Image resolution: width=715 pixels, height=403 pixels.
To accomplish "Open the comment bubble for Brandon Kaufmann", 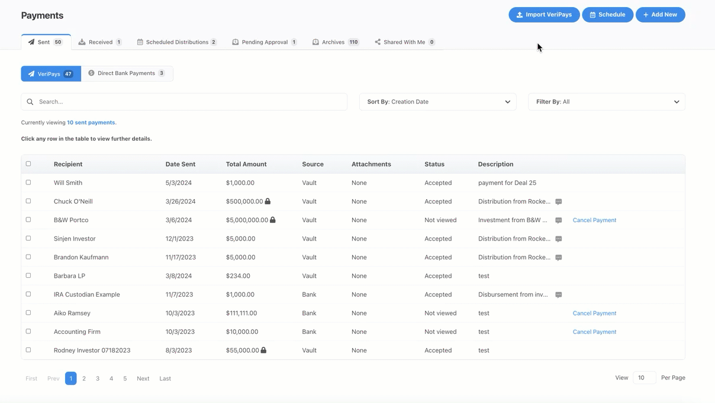I will click(x=558, y=258).
